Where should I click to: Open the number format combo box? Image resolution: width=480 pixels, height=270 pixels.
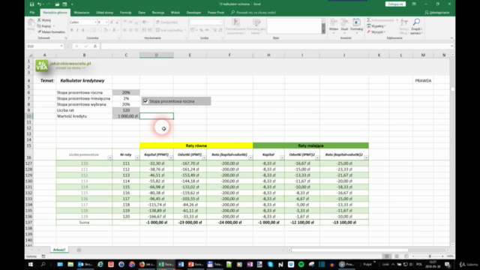206,22
